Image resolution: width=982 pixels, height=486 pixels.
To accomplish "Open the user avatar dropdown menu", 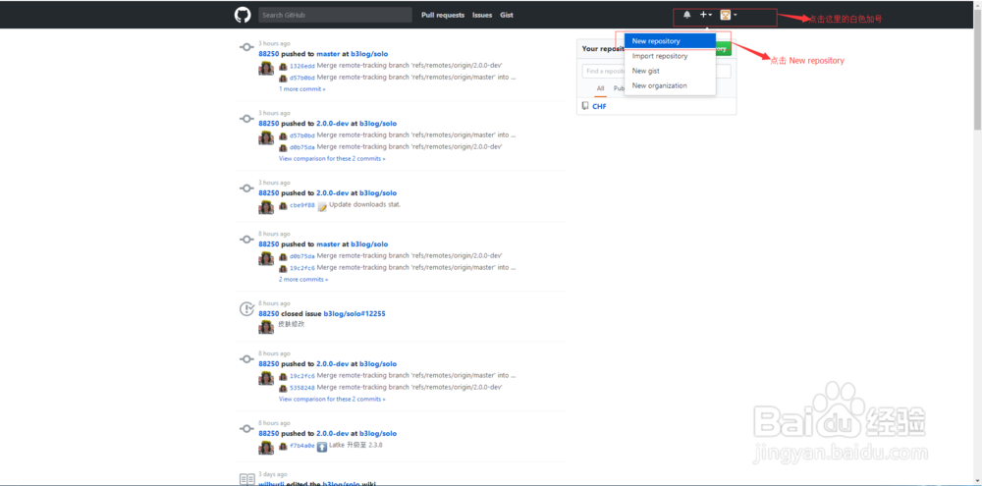I will (x=729, y=15).
